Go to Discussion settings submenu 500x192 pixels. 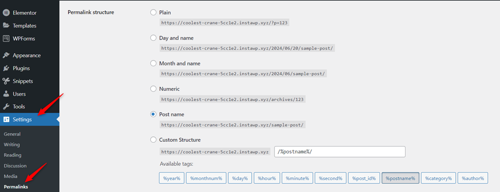15,166
